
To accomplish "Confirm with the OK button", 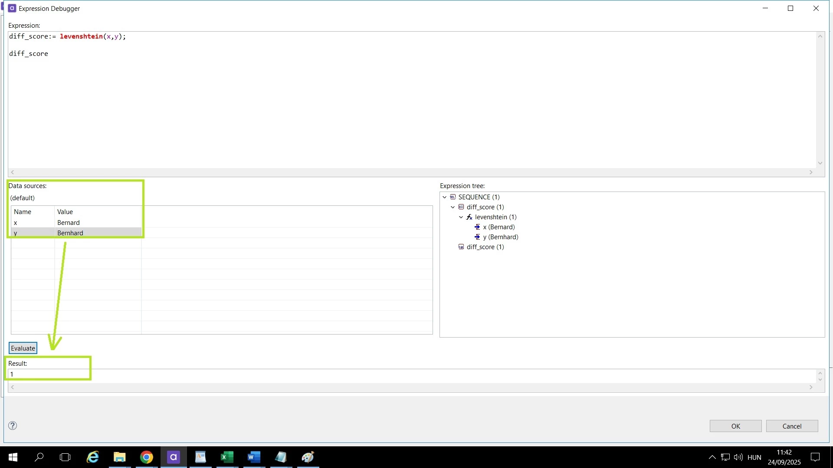I will click(x=735, y=426).
